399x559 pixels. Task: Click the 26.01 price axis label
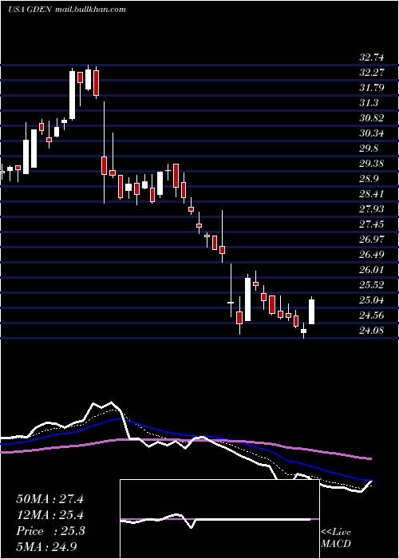(x=372, y=270)
